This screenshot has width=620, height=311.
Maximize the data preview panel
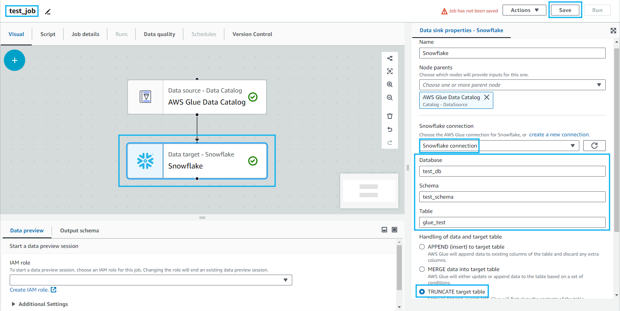tap(394, 230)
